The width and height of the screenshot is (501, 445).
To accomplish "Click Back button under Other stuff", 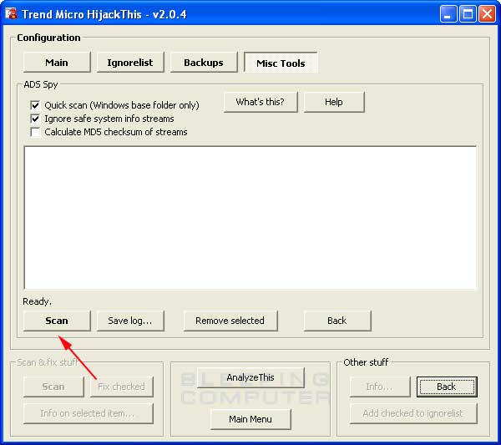I will [x=447, y=387].
